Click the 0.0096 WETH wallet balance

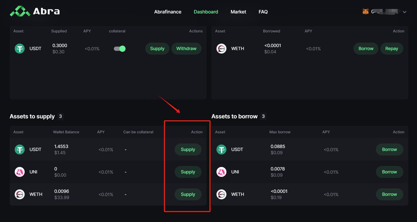tap(62, 191)
